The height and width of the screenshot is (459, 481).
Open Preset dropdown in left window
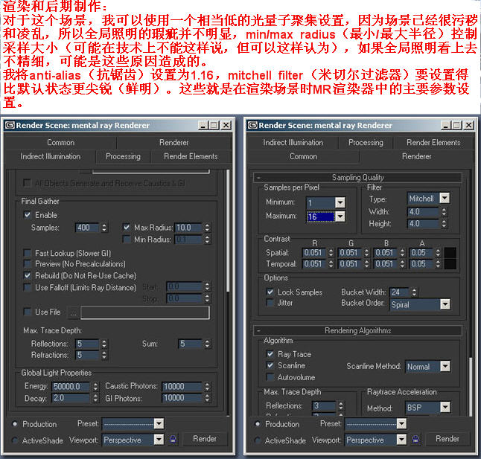click(x=159, y=424)
